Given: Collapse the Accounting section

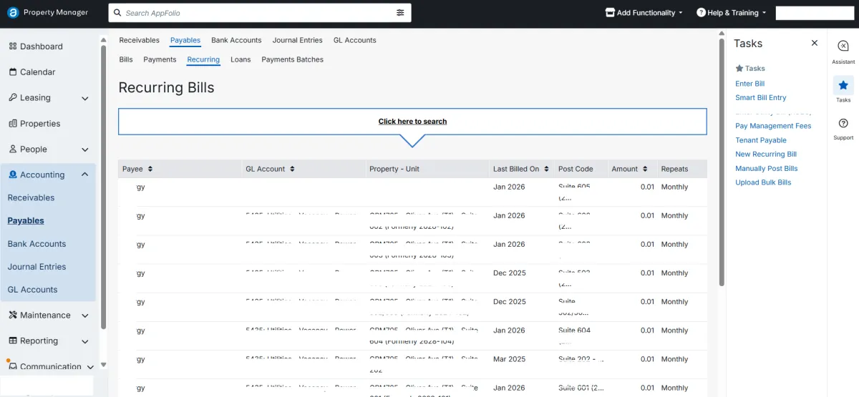Looking at the screenshot, I should coord(84,175).
